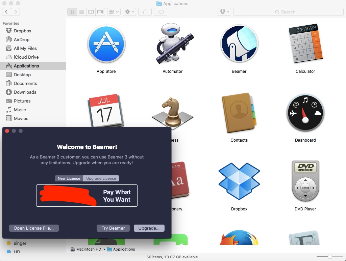Open the DVD Player remote icon
The height and width of the screenshot is (261, 346).
pyautogui.click(x=305, y=181)
